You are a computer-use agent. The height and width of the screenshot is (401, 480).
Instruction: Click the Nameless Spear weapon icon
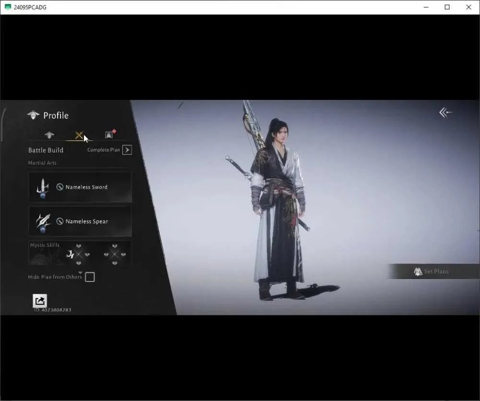click(x=43, y=223)
